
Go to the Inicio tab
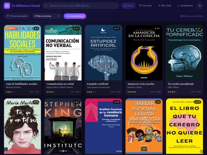pyautogui.click(x=128, y=6)
